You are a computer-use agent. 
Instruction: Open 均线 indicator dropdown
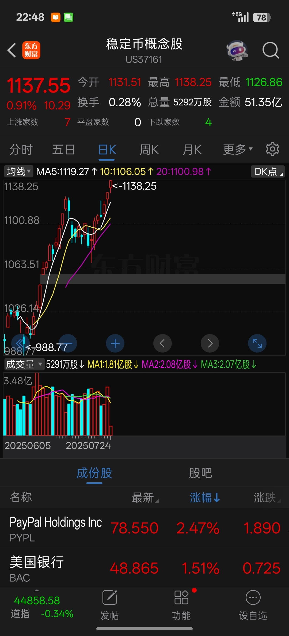[x=18, y=171]
